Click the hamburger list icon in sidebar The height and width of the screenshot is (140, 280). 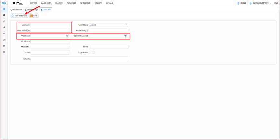coord(4,52)
